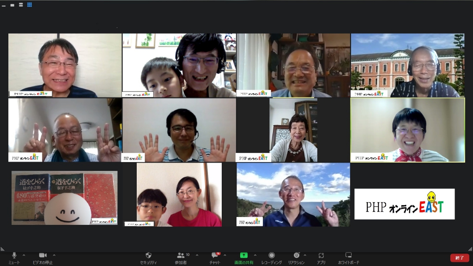Image resolution: width=473 pixels, height=266 pixels.
Task: Expand the audio options arrow beside mute
Action: (24, 255)
